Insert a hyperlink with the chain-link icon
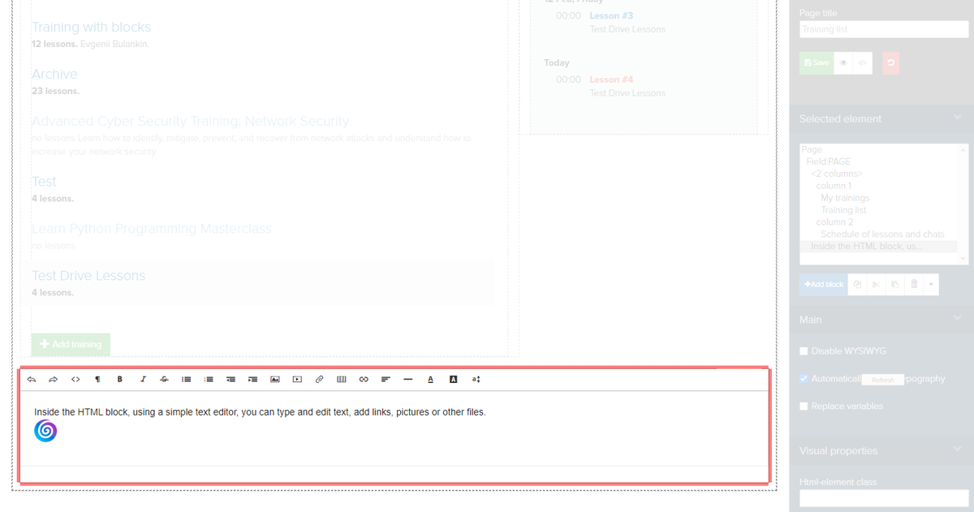The image size is (974, 512). (364, 379)
